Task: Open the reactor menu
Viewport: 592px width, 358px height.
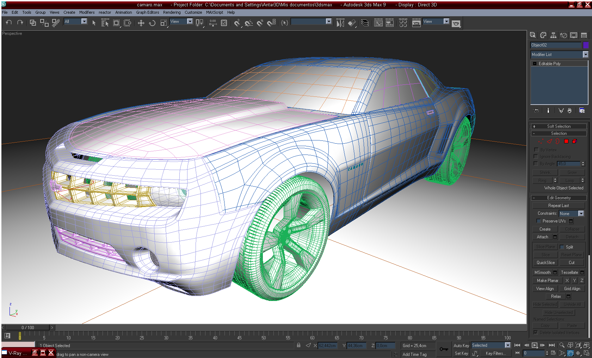Action: click(x=105, y=12)
